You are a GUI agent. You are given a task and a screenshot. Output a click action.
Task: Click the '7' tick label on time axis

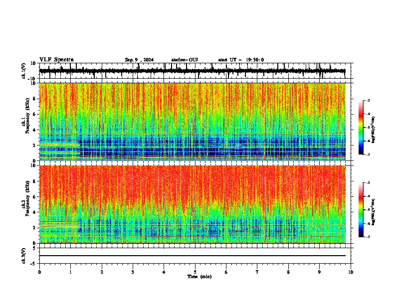point(257,272)
